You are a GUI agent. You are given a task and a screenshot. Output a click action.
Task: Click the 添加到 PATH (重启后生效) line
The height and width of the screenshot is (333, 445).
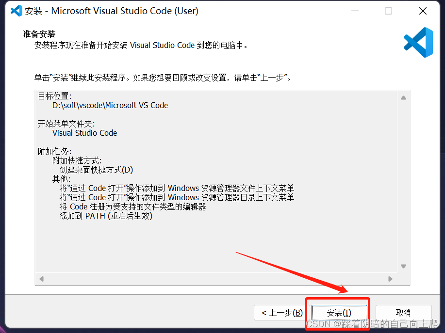(106, 216)
